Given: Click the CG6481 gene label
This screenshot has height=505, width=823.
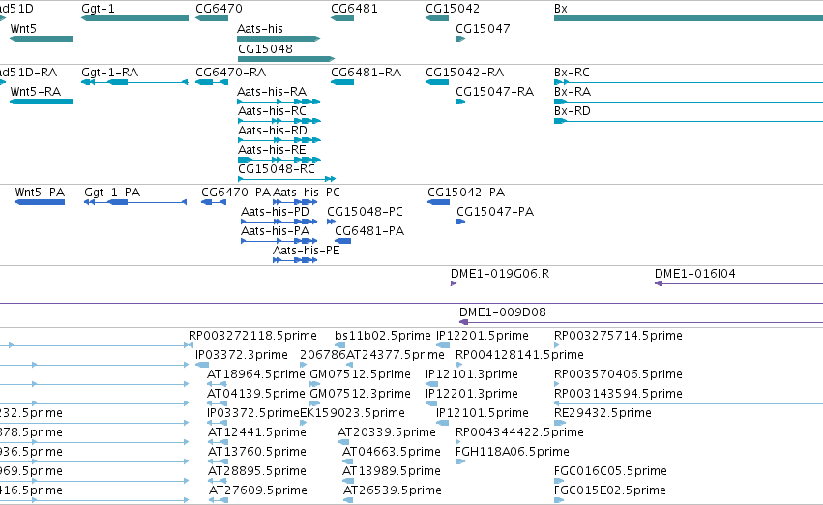Looking at the screenshot, I should click(354, 9).
